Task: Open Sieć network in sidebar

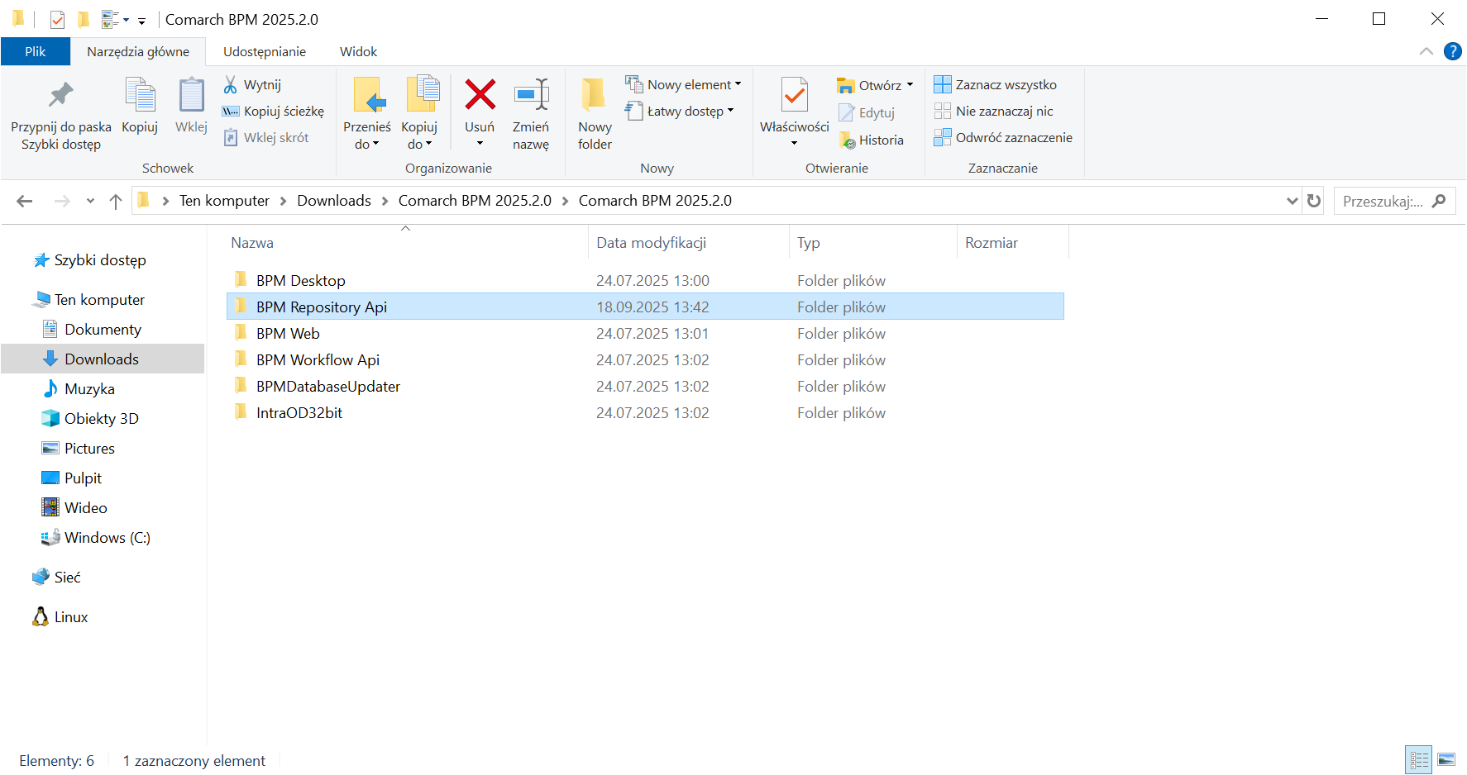Action: click(57, 578)
